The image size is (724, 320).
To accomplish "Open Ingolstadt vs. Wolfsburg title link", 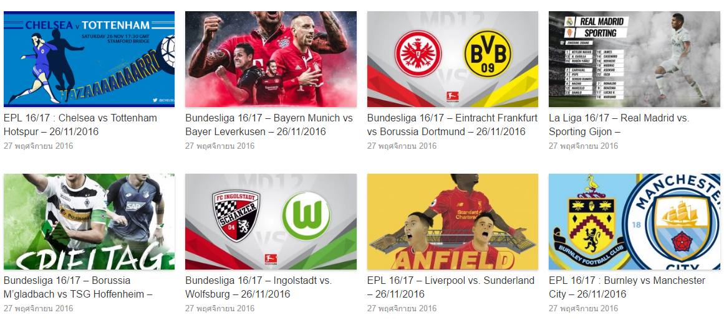I will tap(259, 287).
